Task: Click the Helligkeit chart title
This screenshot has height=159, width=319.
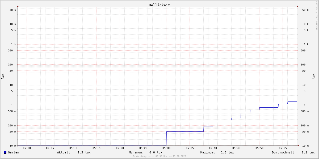Action: [x=159, y=5]
